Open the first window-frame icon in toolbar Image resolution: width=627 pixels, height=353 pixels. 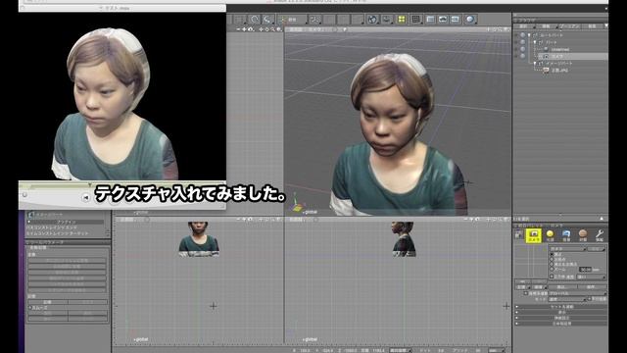tap(431, 20)
